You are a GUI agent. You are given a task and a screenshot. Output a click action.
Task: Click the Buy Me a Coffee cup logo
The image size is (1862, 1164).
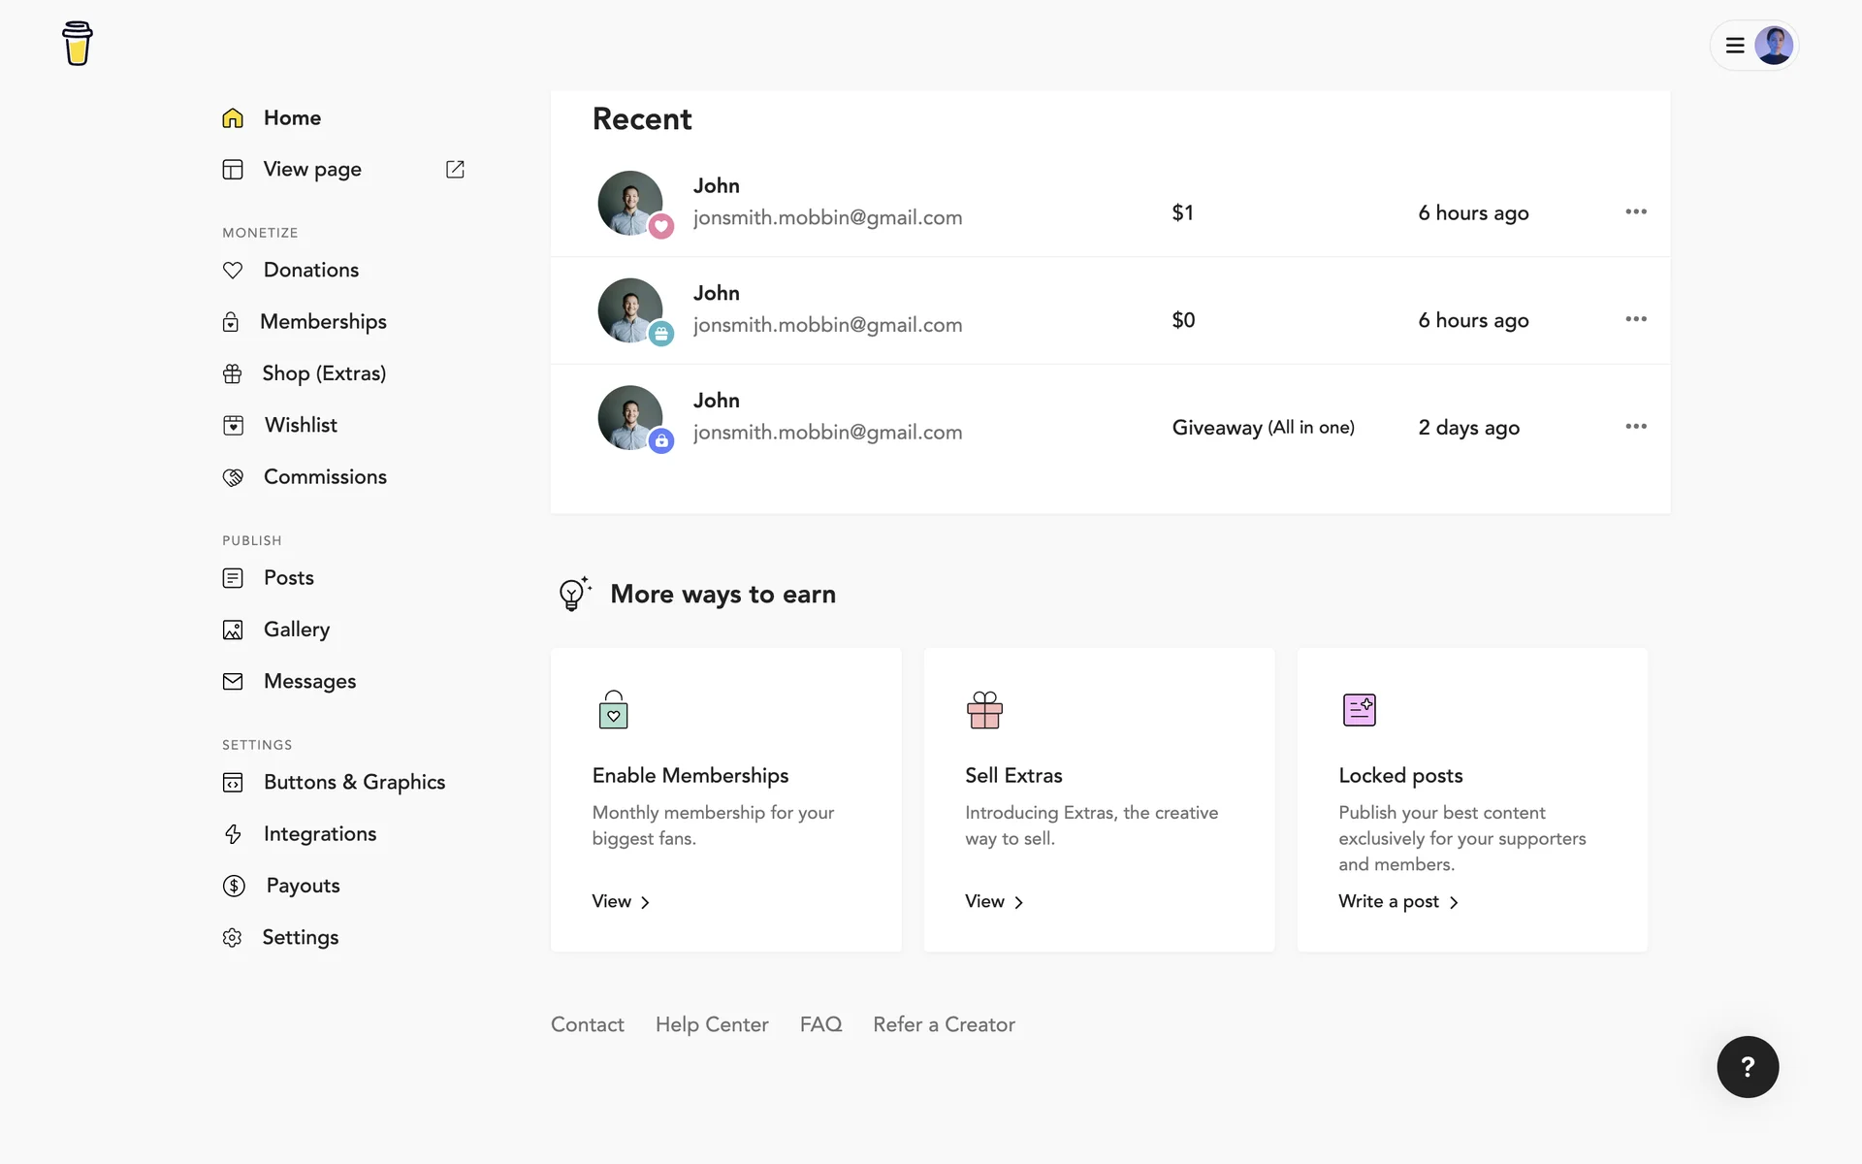pyautogui.click(x=77, y=44)
